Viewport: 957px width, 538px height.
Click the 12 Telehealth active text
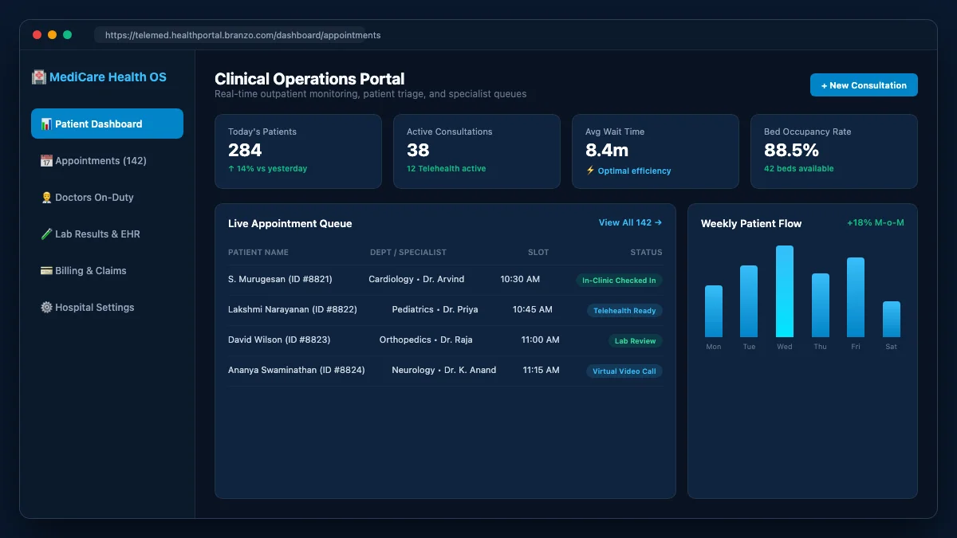(447, 169)
